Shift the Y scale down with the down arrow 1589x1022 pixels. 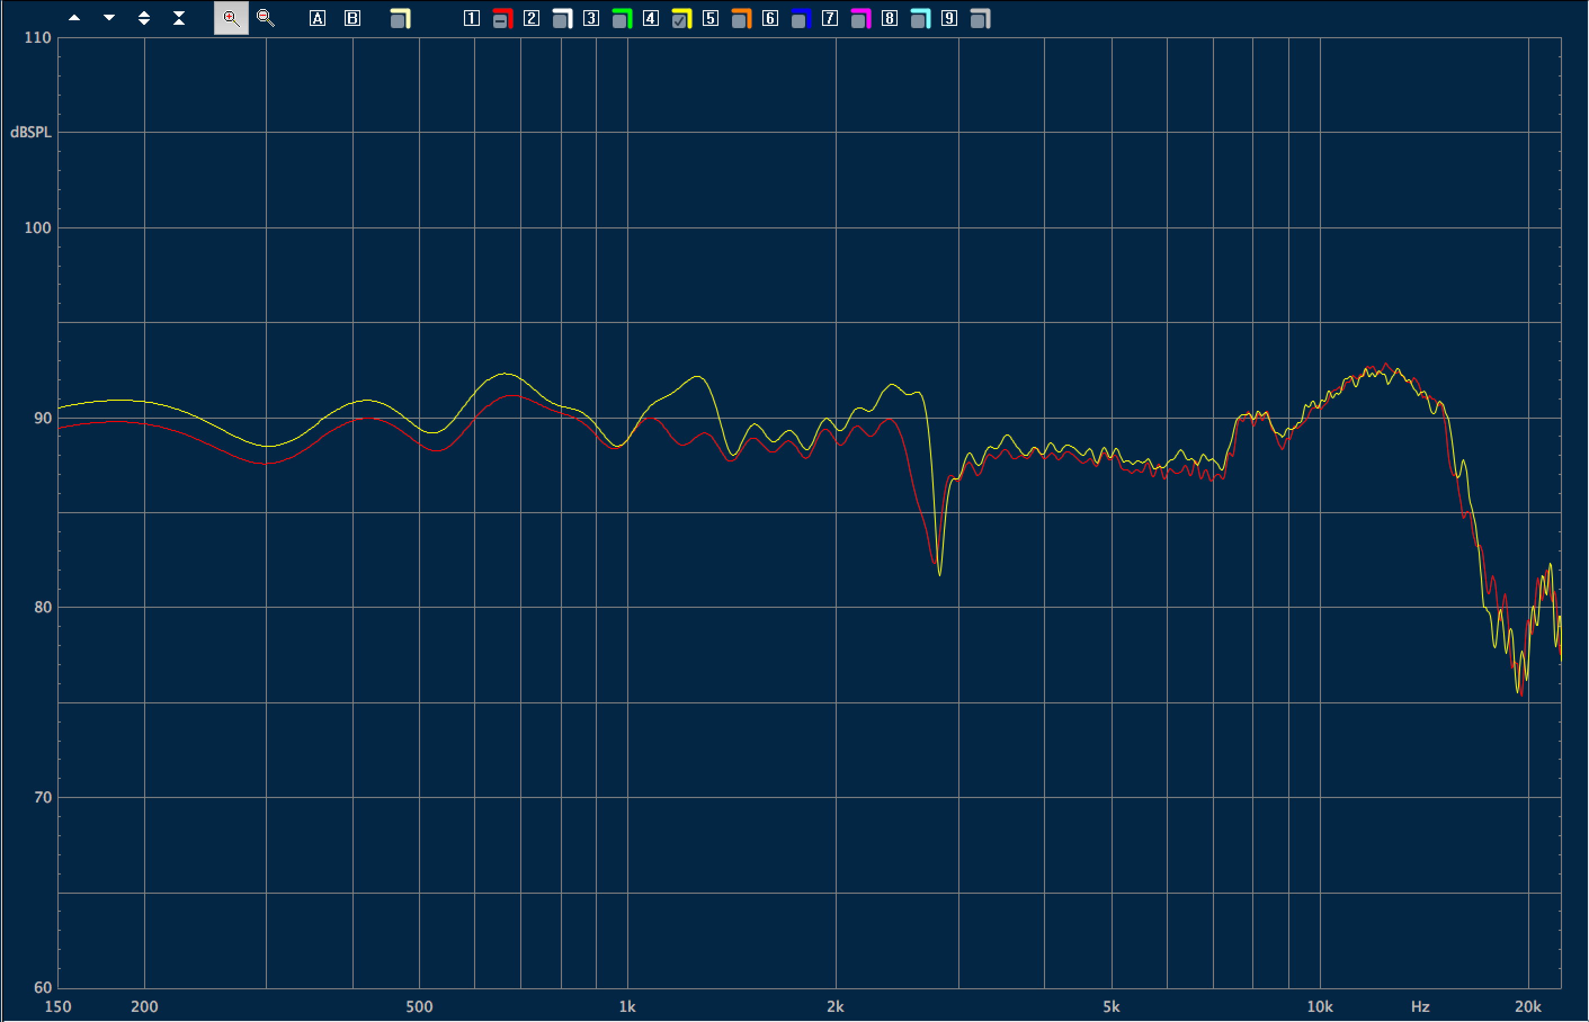coord(110,19)
